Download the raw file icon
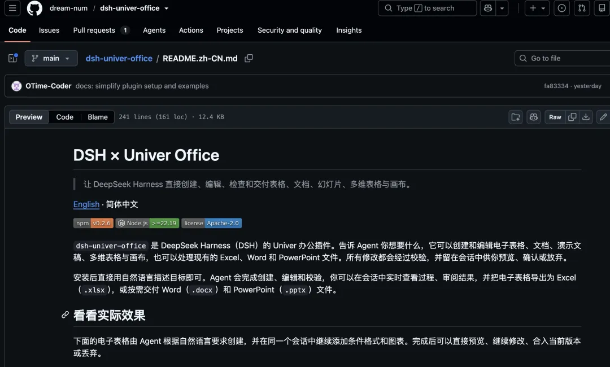Viewport: 610px width, 367px height. tap(586, 117)
